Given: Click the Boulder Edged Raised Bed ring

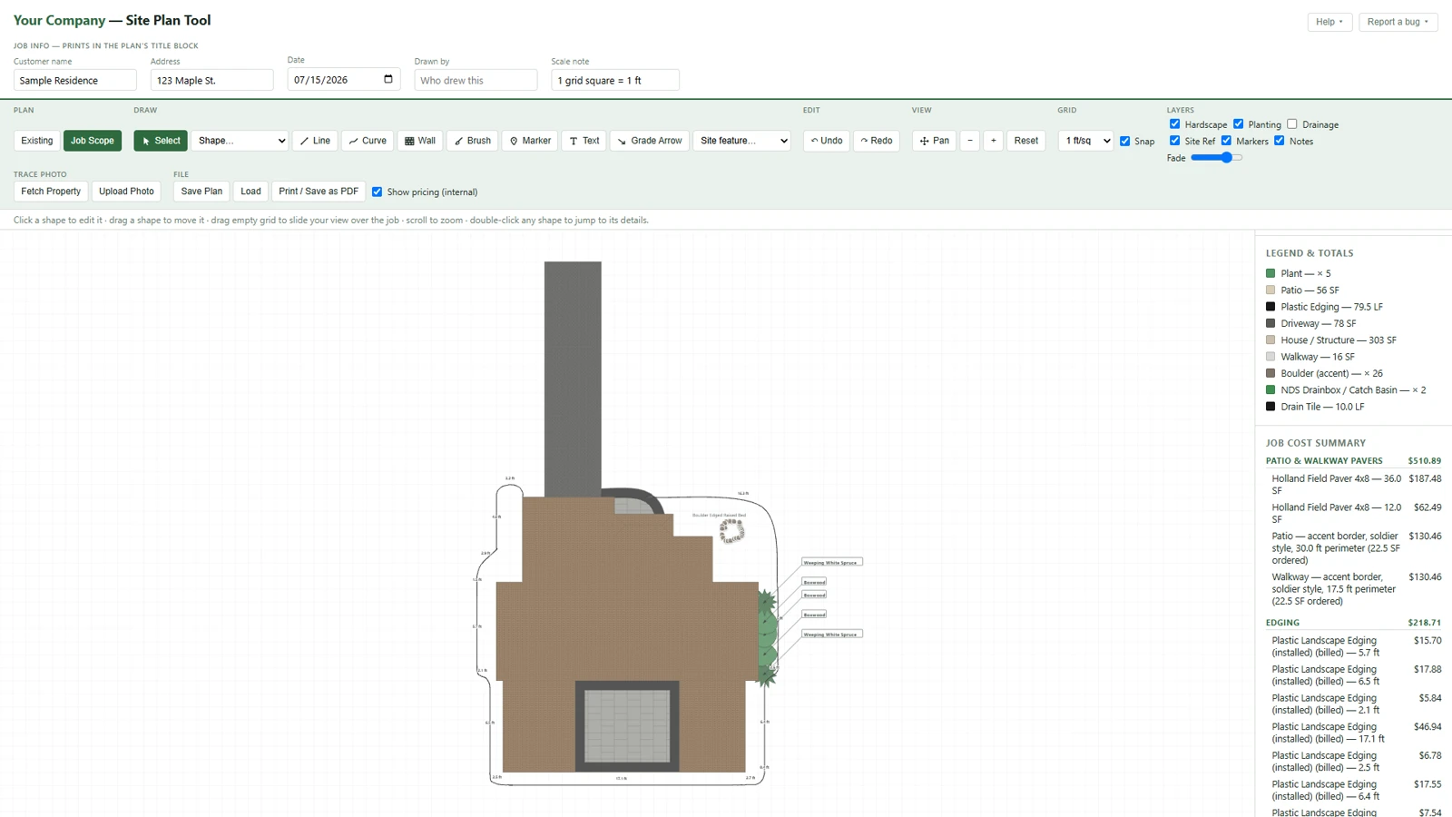Looking at the screenshot, I should (731, 532).
